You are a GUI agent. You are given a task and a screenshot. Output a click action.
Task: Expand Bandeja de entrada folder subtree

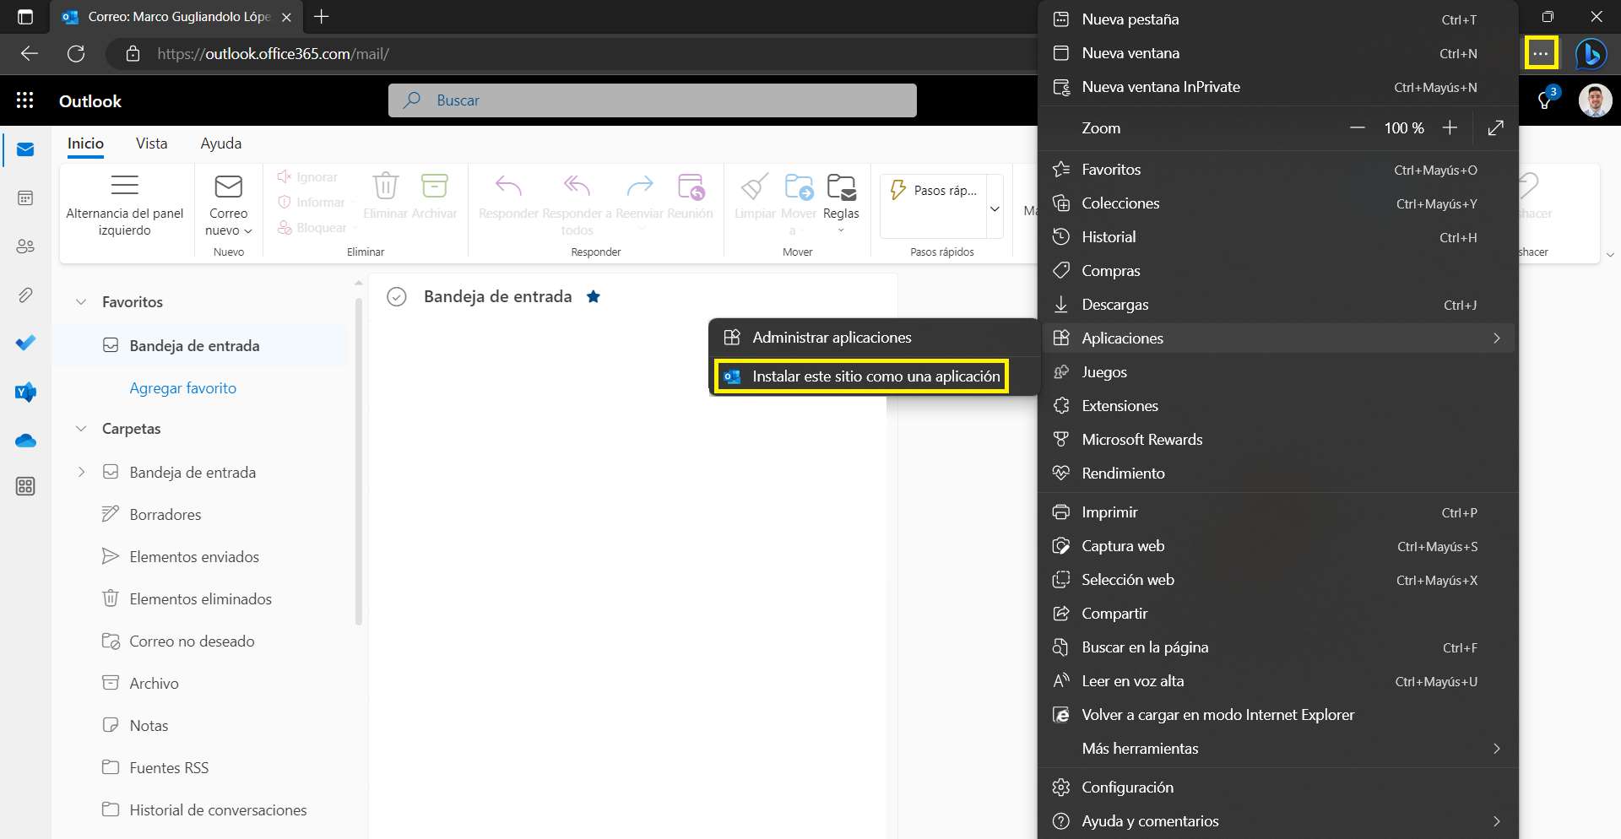tap(81, 472)
